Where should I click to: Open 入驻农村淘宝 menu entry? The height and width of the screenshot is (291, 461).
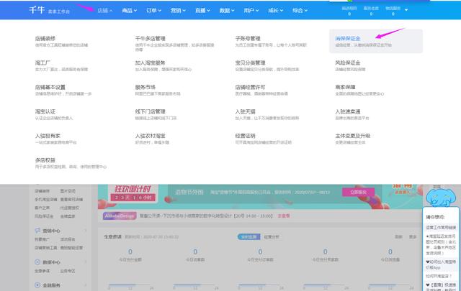[151, 136]
